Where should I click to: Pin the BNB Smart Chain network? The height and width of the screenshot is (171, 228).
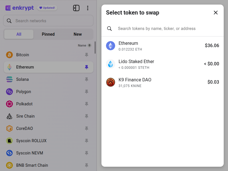pyautogui.click(x=87, y=165)
